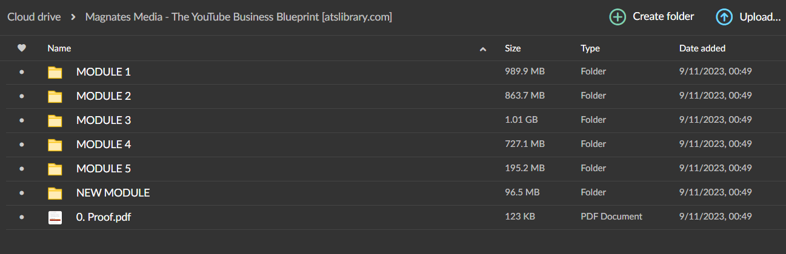Click the Upload arrow icon
The image size is (786, 254).
(724, 17)
